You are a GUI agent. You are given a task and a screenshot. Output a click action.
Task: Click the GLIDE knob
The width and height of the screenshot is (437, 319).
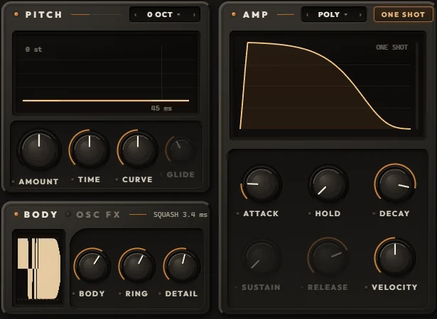[x=180, y=150]
